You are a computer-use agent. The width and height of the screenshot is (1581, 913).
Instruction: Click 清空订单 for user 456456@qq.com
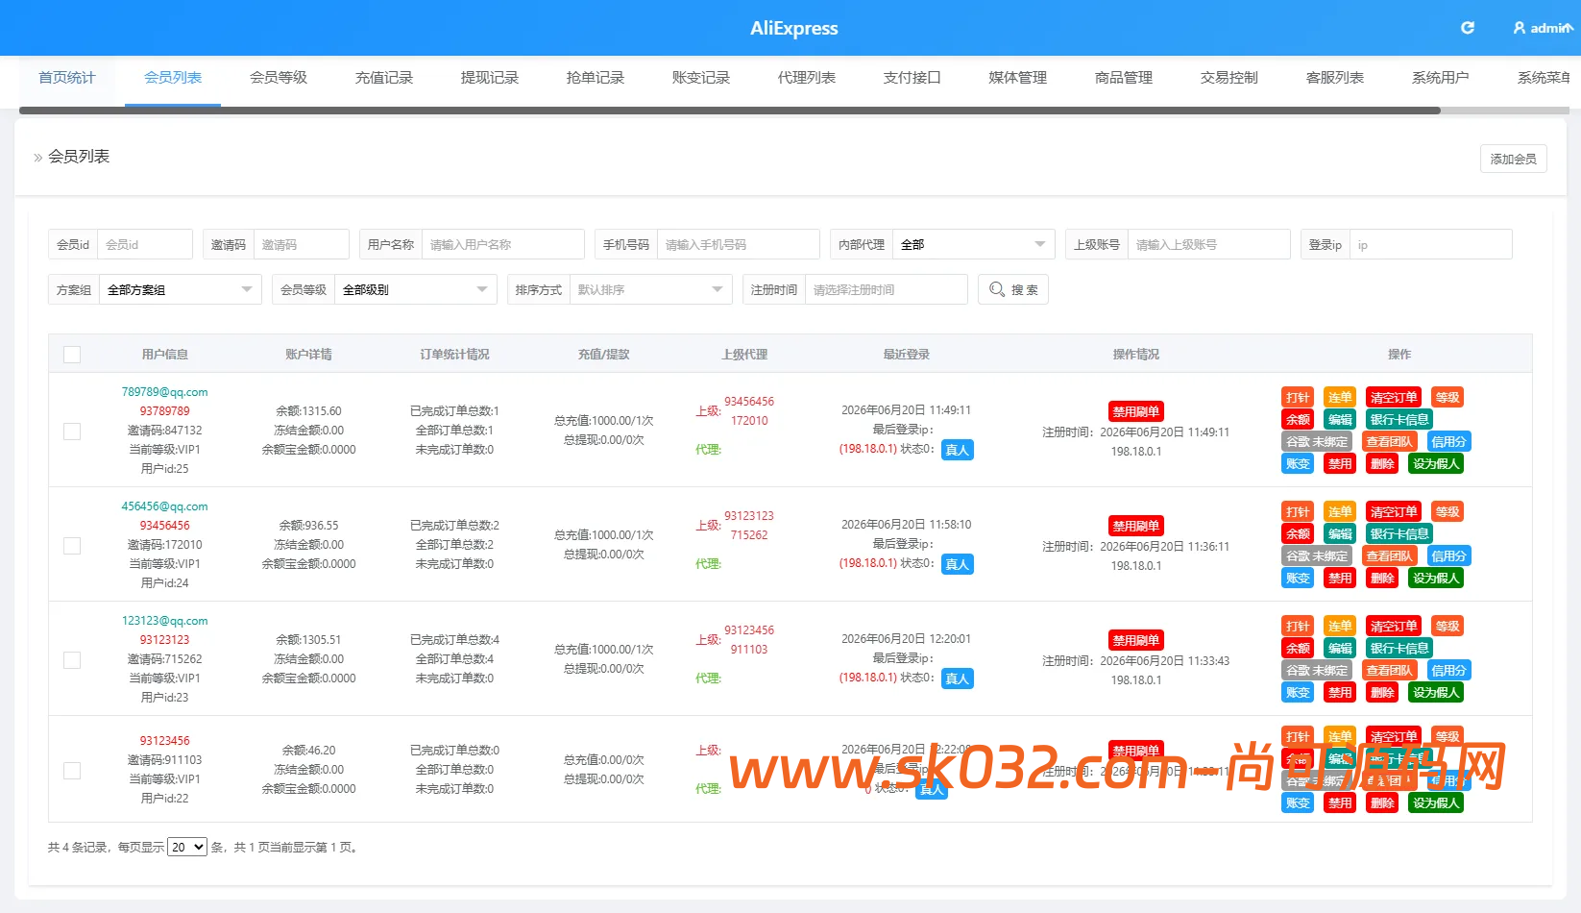[x=1394, y=512]
